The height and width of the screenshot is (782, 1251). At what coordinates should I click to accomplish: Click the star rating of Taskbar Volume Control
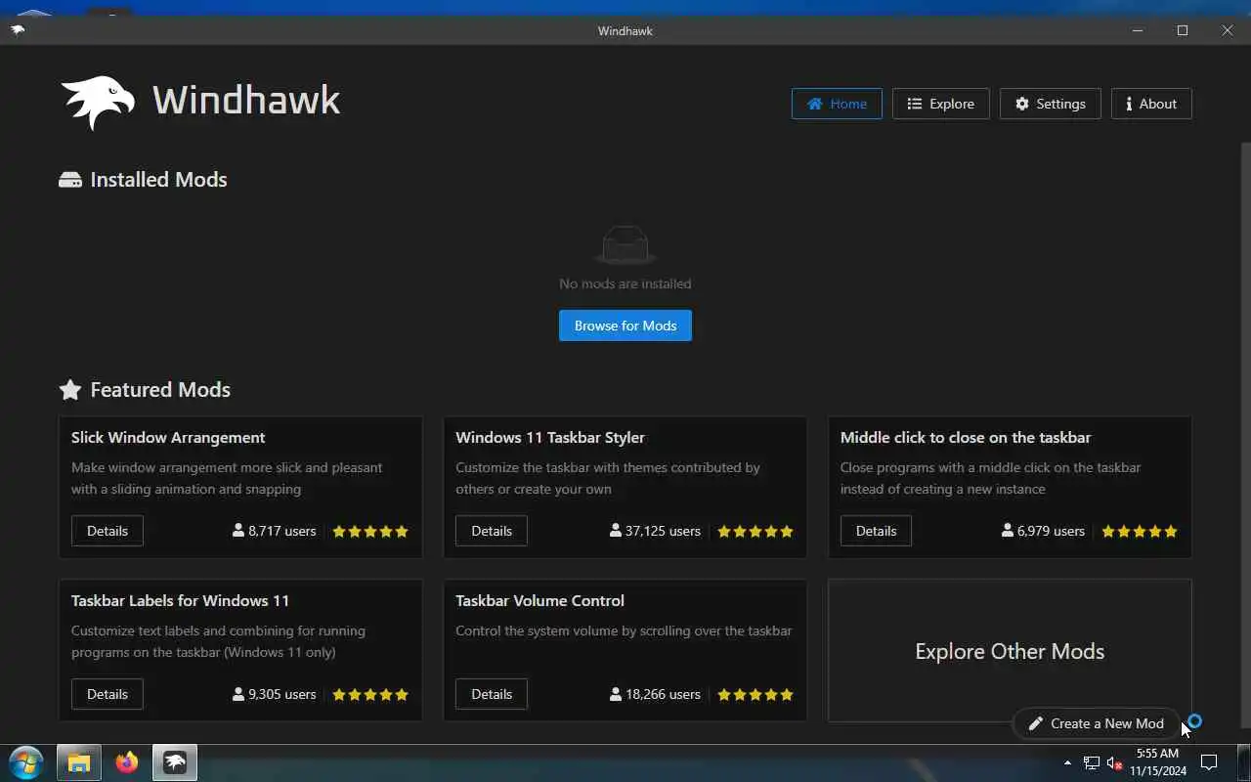pyautogui.click(x=755, y=695)
